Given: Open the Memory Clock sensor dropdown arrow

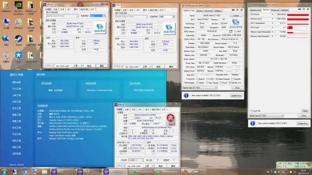Looking at the screenshot, I should [273, 19].
